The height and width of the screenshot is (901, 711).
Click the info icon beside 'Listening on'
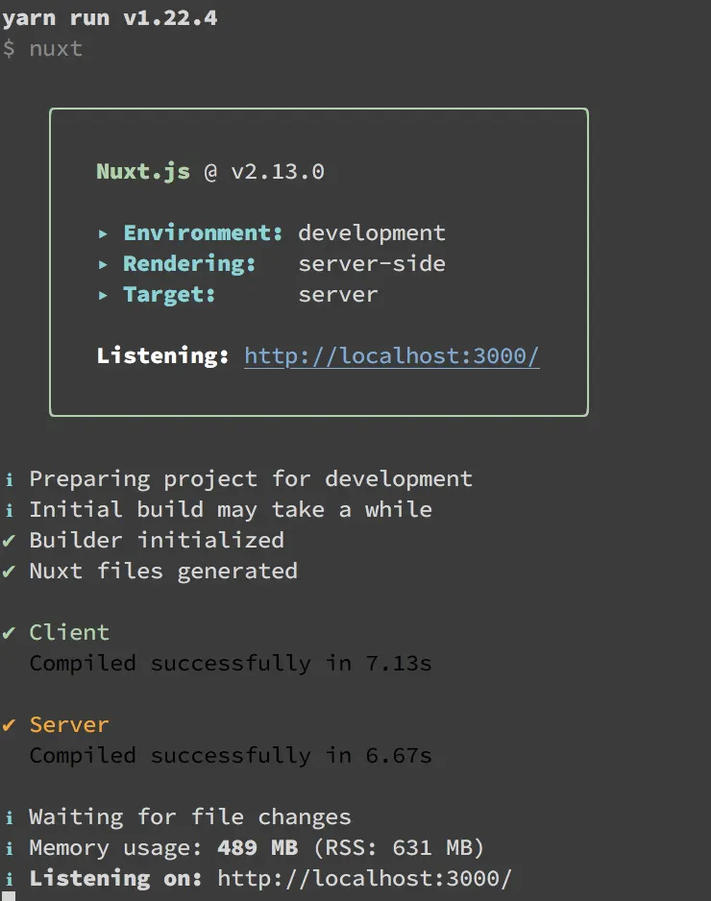coord(9,878)
